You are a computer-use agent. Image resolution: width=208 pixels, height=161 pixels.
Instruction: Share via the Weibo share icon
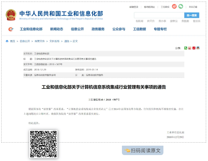tap(190, 48)
